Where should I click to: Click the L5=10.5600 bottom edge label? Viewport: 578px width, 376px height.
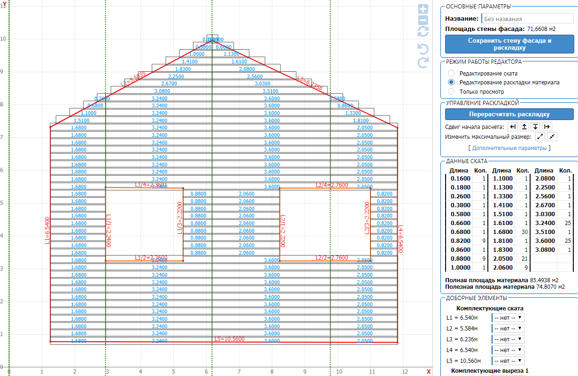(x=229, y=339)
